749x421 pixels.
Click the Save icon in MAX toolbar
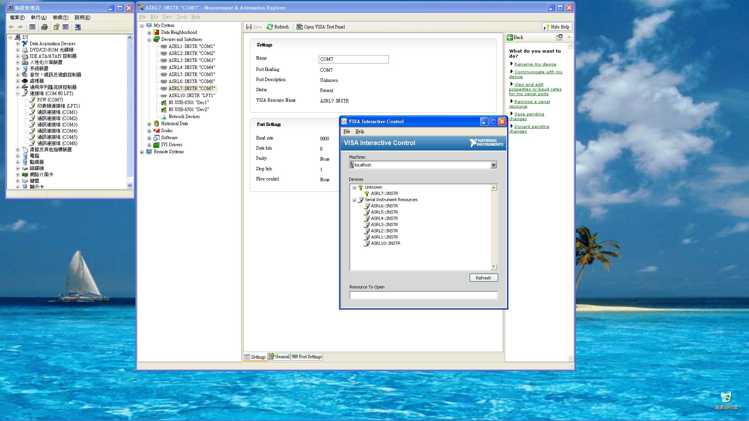coord(249,27)
